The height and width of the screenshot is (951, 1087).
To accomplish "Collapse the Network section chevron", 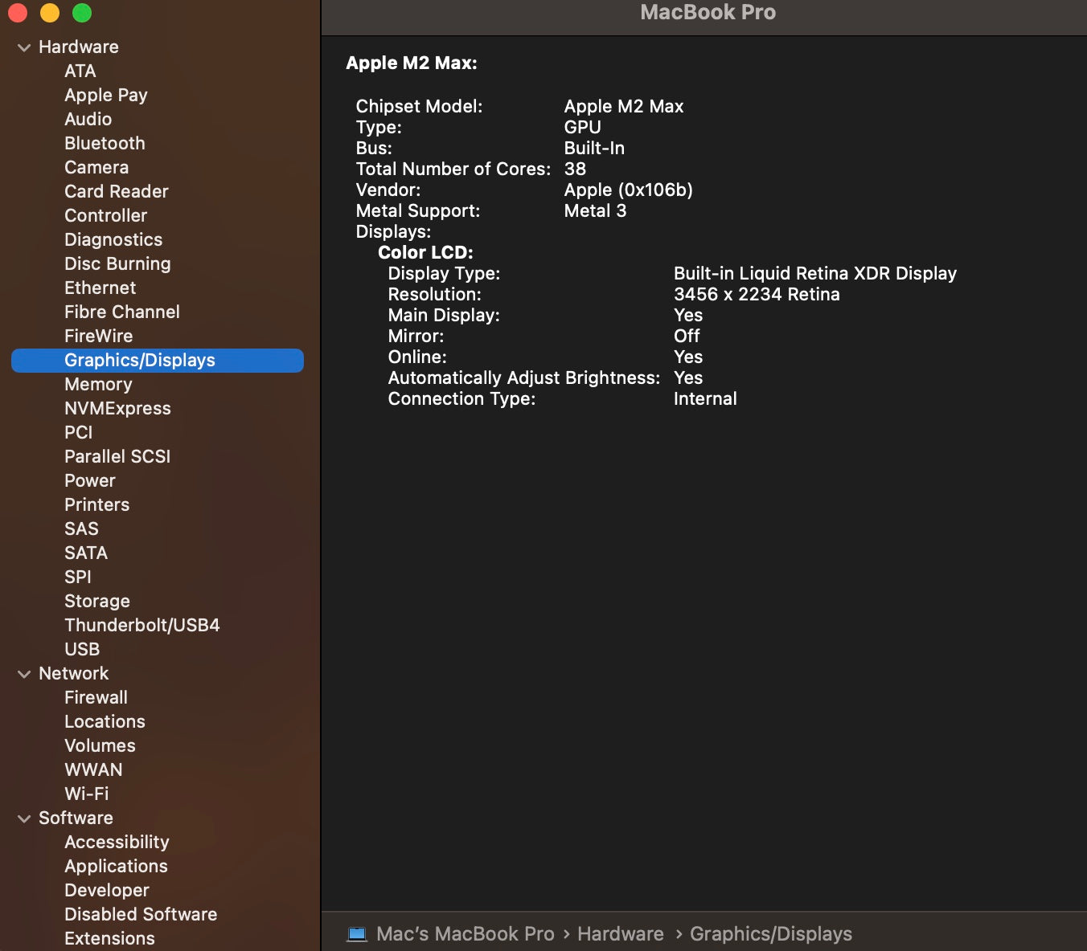I will click(24, 674).
